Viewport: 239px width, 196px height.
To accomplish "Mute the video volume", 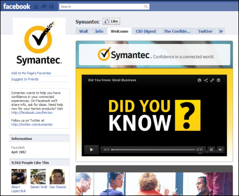I will [220, 150].
